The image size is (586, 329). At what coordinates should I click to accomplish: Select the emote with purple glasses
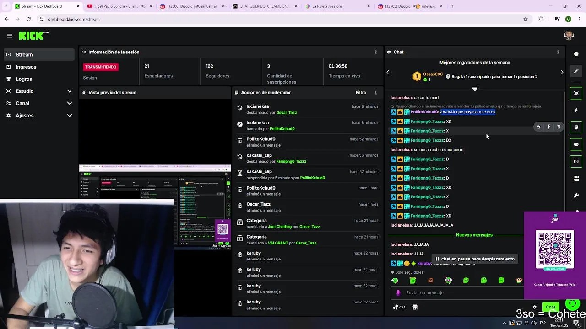(448, 280)
